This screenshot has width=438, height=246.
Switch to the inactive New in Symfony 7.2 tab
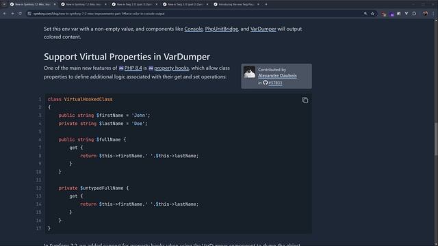point(83,5)
